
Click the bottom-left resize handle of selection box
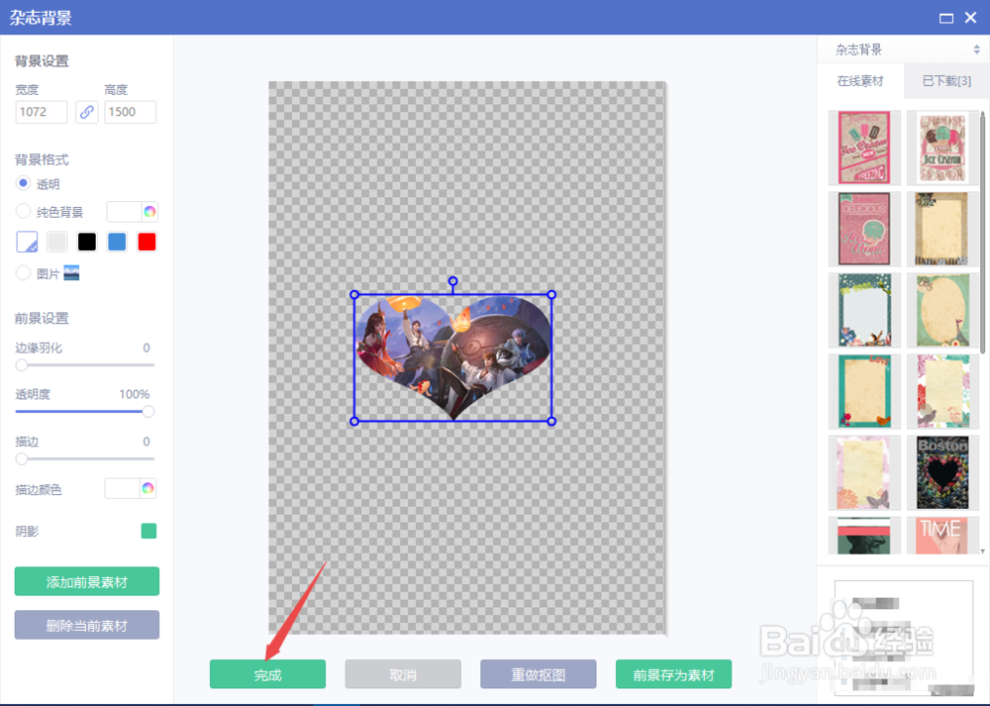point(354,421)
